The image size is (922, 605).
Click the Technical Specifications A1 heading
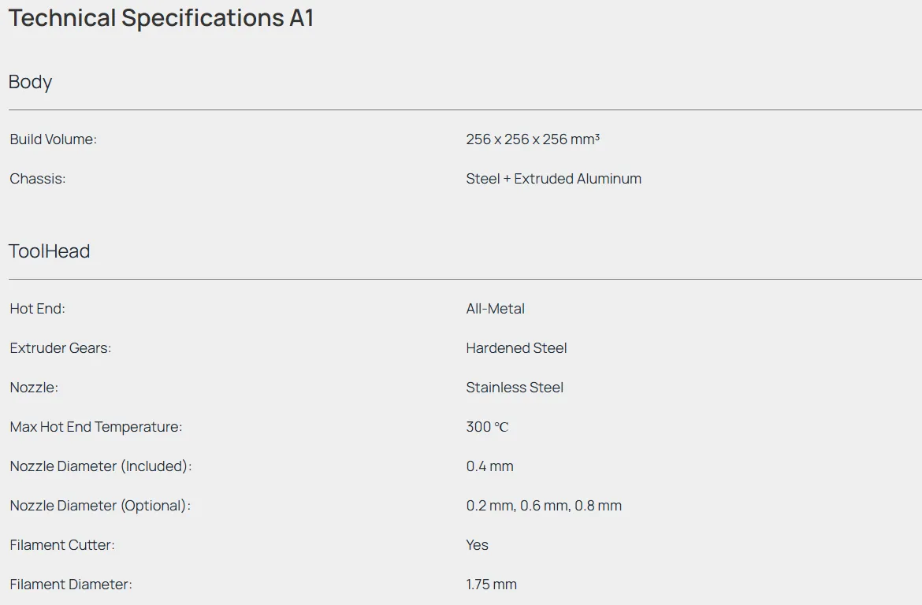[161, 18]
